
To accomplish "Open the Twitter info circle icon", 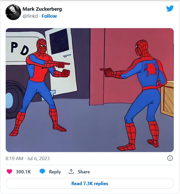I will click(170, 158).
